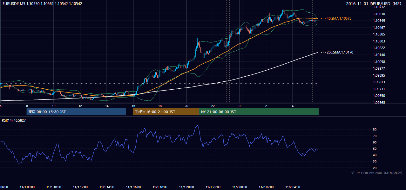Click RSI scale value 70
Screen dimensions: 406x190
(375, 136)
